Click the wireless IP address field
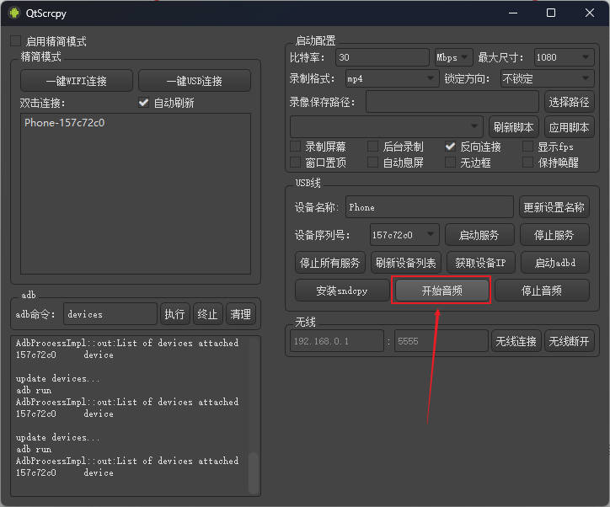The width and height of the screenshot is (610, 507). click(337, 341)
